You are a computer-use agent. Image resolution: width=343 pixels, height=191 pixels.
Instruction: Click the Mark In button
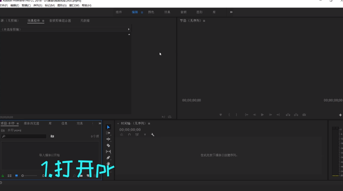(229, 115)
